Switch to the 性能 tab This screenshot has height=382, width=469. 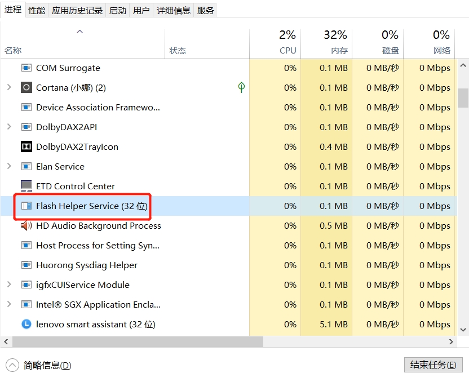[37, 11]
